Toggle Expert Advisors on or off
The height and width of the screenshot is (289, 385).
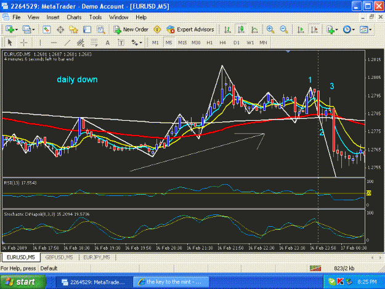coord(190,30)
